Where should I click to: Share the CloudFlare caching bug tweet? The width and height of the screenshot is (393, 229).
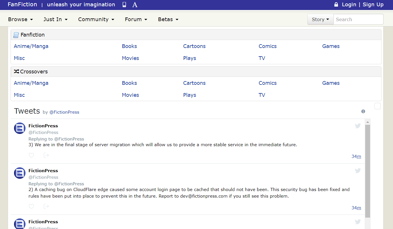point(46,206)
